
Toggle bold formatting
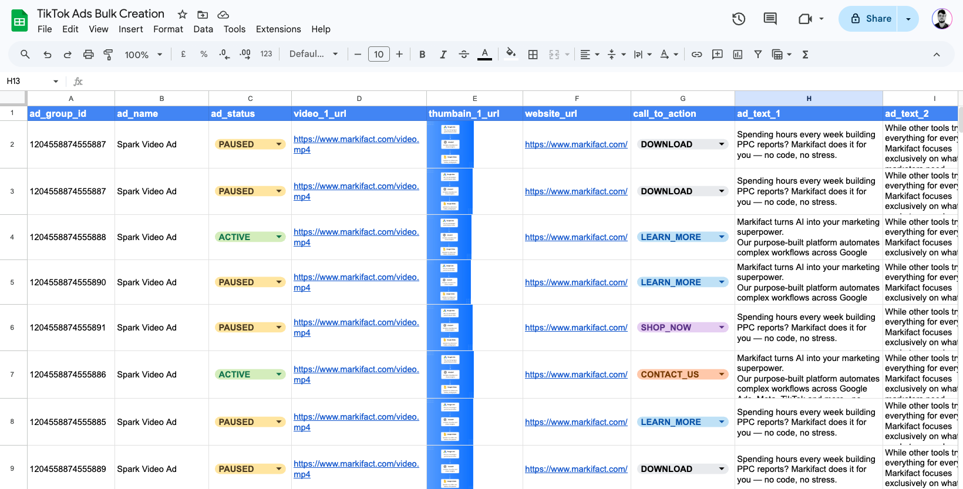(422, 54)
